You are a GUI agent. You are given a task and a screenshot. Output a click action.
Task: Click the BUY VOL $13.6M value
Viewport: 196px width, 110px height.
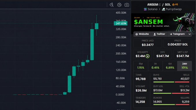(158, 90)
